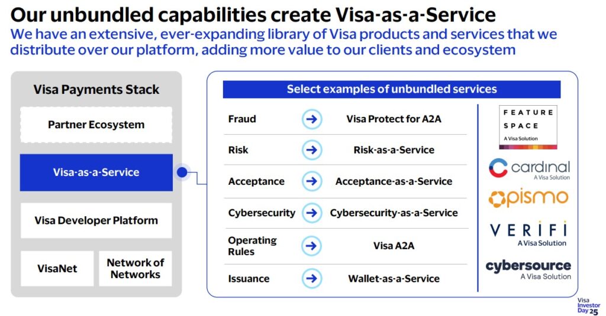Click the arrow icon in Issuance row
This screenshot has width=606, height=316.
[x=312, y=279]
